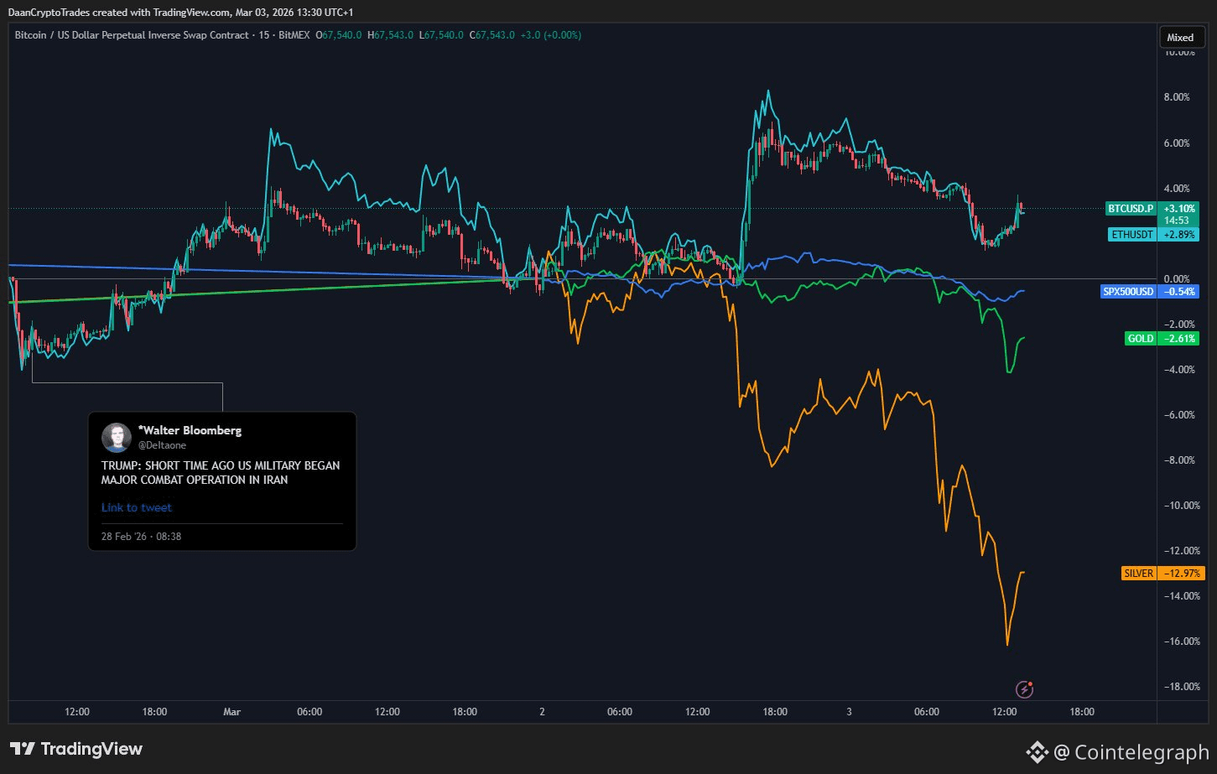Viewport: 1217px width, 774px height.
Task: Click the Mixed scale button
Action: pyautogui.click(x=1179, y=37)
